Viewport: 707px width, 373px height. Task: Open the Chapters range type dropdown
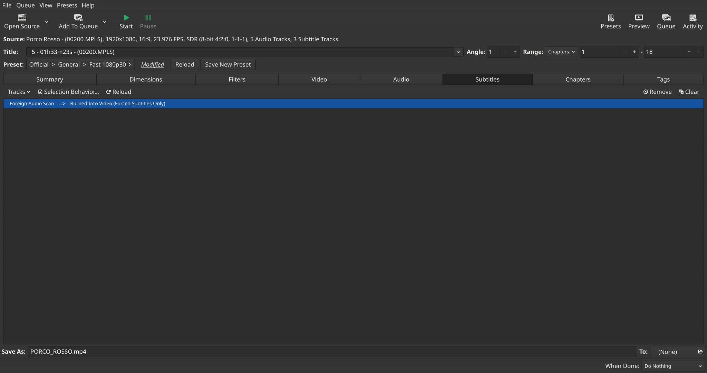coord(561,52)
